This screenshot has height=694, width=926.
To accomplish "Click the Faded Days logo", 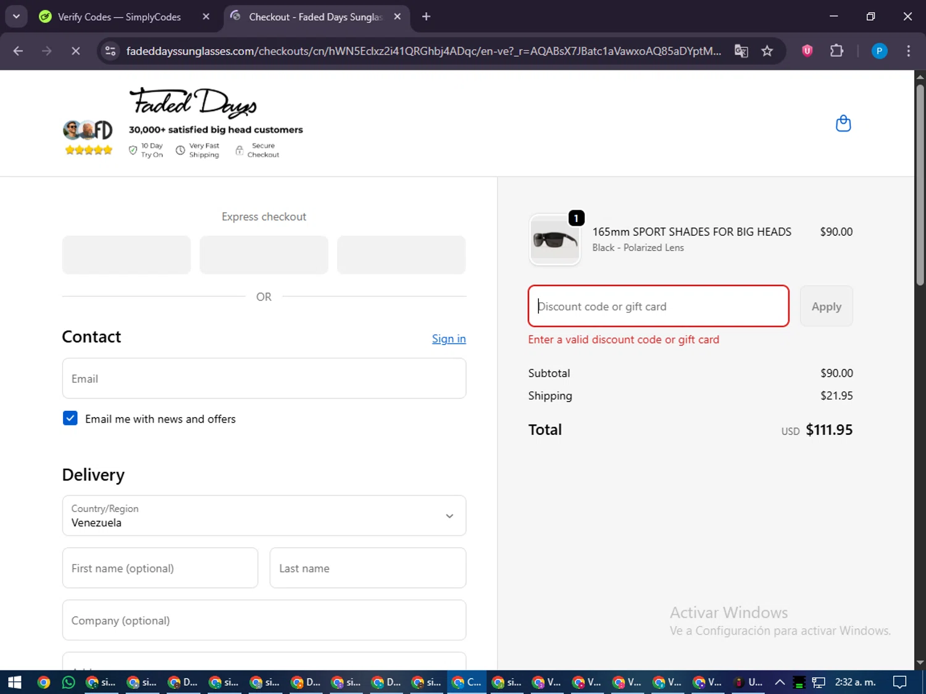I will point(193,102).
